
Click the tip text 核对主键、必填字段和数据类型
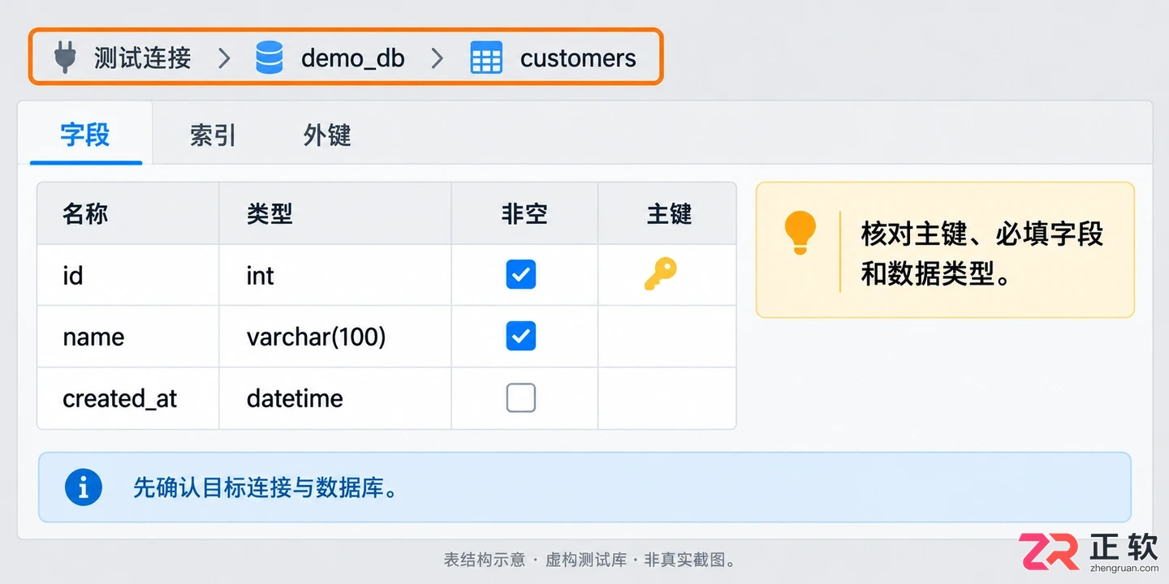coord(982,254)
